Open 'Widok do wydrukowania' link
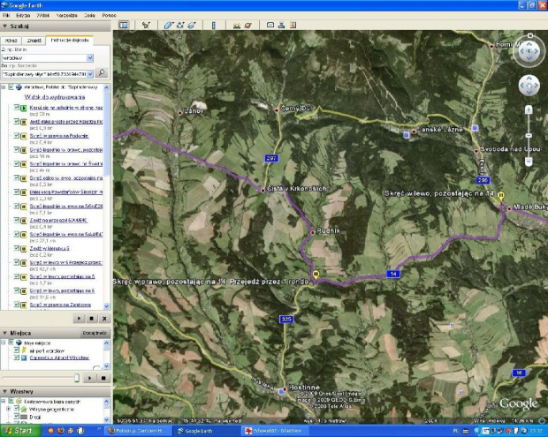Viewport: 548px width, 437px height. tap(55, 97)
